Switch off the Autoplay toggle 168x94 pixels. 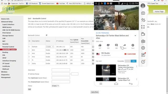click(131, 61)
